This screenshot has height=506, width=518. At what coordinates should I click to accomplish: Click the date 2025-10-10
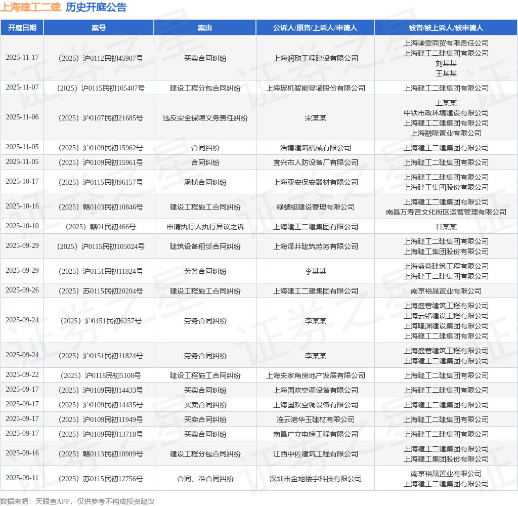22,226
